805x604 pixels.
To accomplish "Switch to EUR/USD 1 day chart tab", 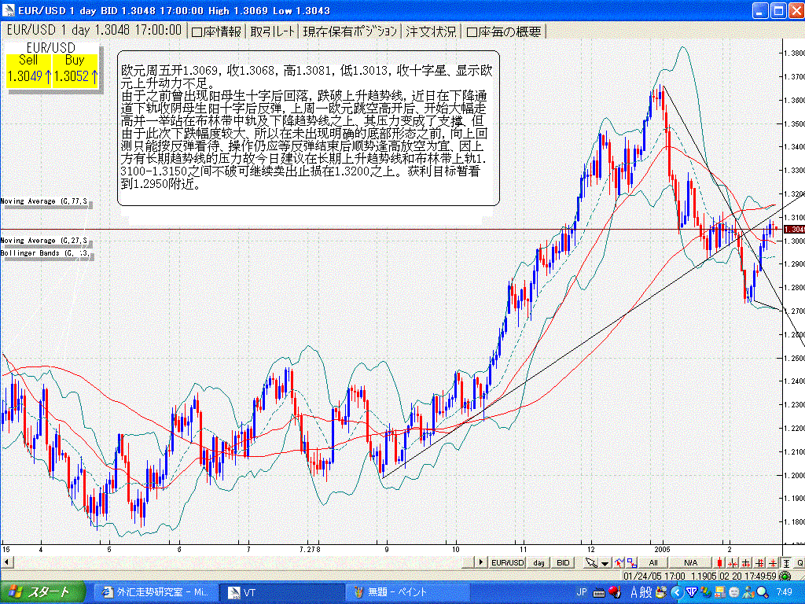I will (94, 31).
